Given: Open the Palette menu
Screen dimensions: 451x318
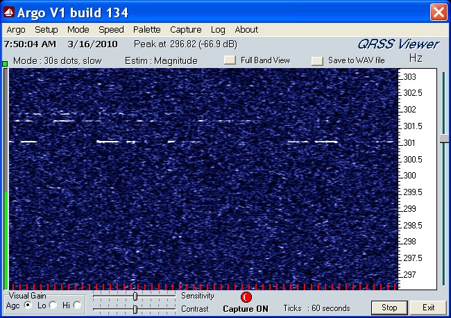Looking at the screenshot, I should click(x=146, y=30).
